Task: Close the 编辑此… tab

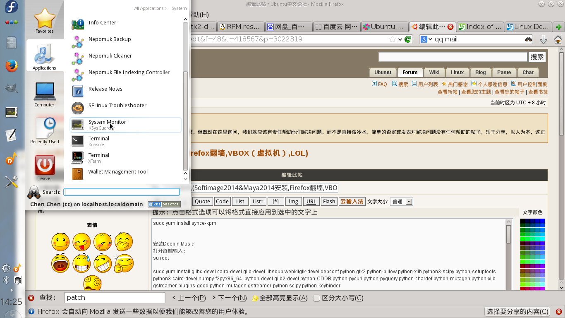Action: [450, 27]
